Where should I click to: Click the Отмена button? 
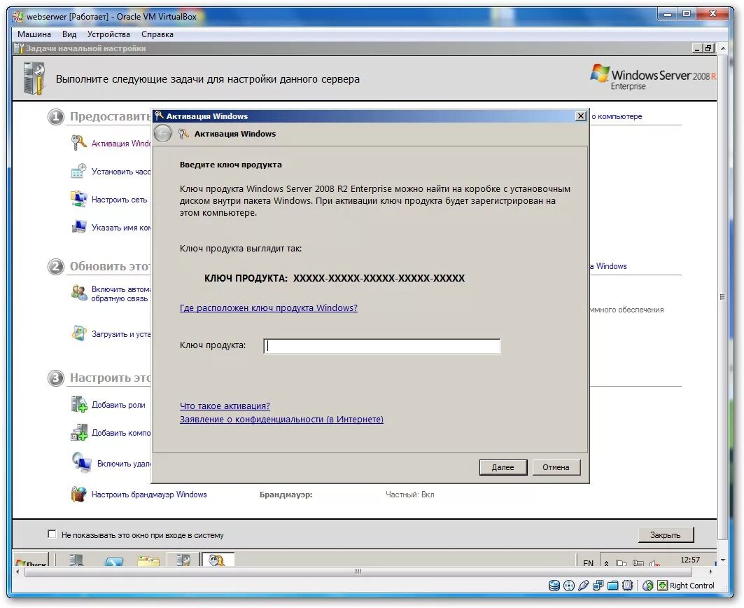click(556, 467)
